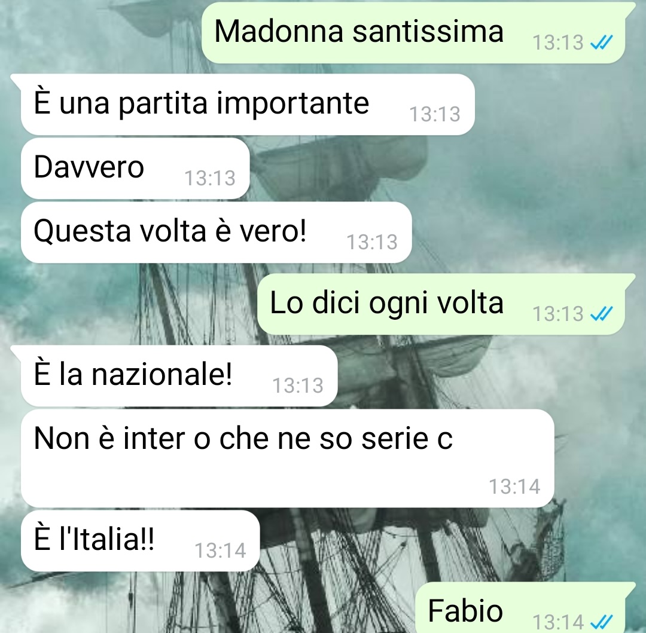Tap the read receipt checkmarks on Madonna santissima
Screen dimensions: 646x633
[602, 42]
